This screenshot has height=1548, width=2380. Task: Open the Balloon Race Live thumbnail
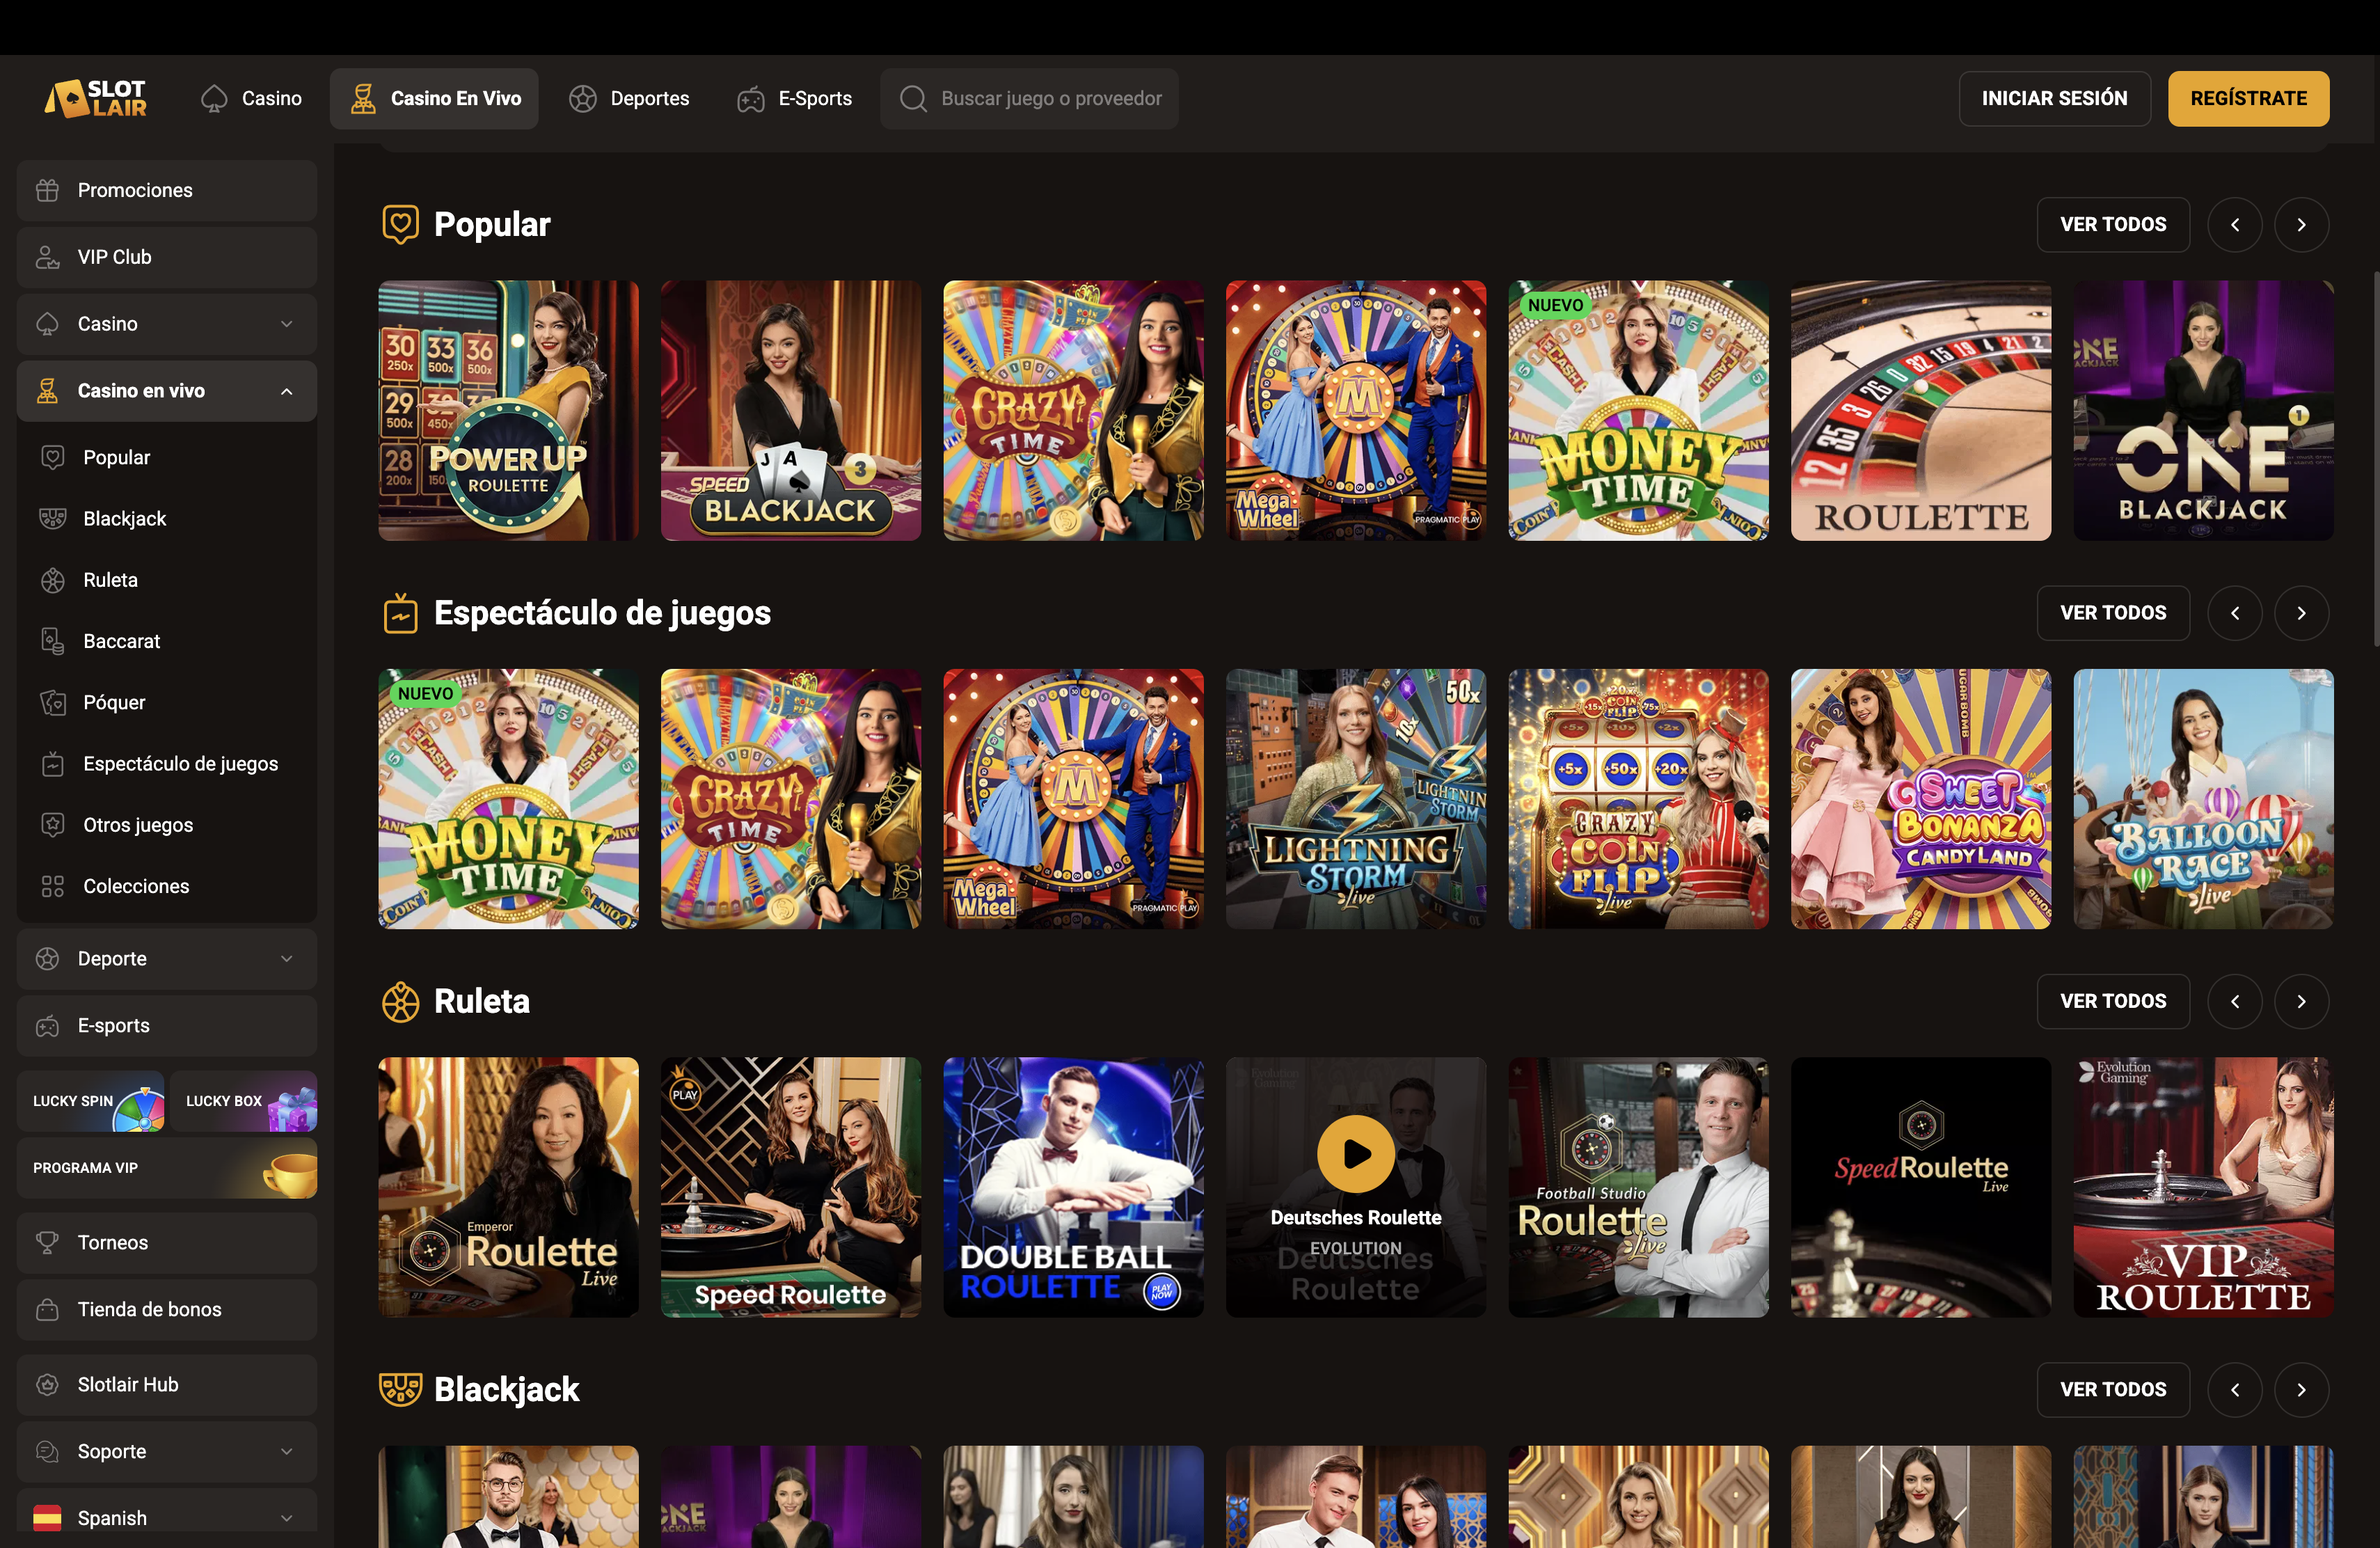pos(2203,799)
